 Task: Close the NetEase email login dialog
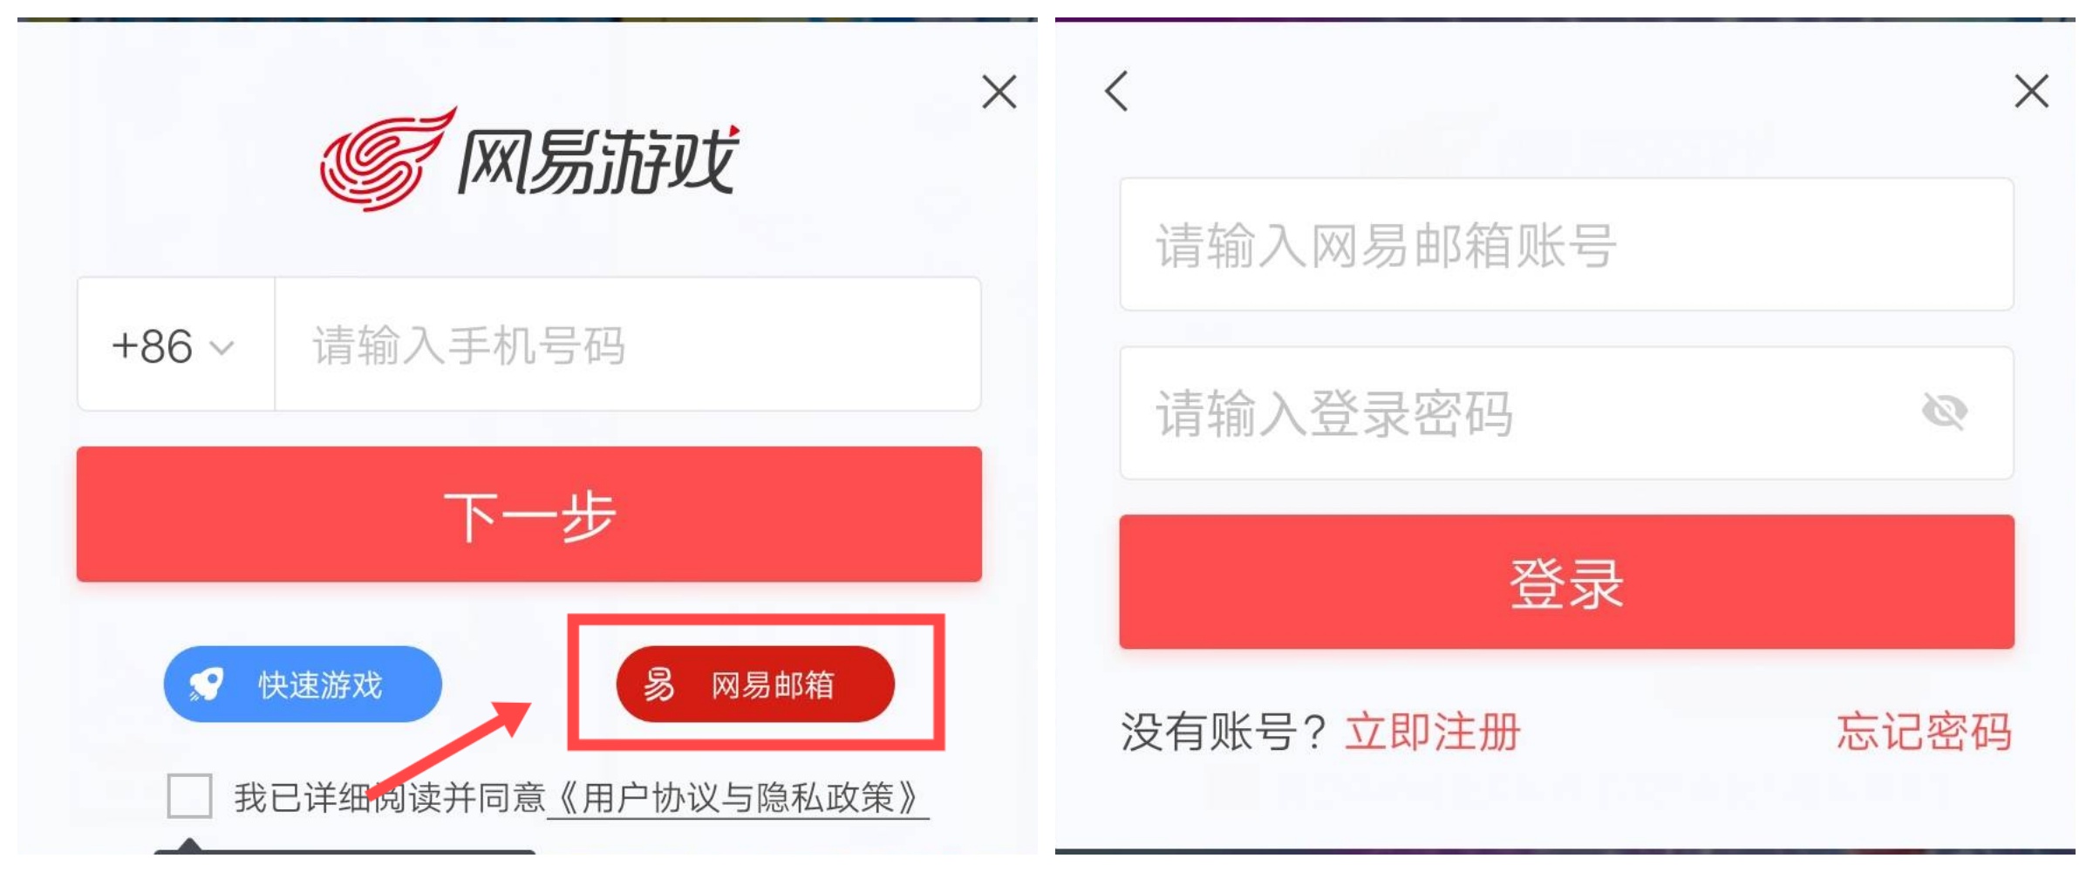[2031, 92]
